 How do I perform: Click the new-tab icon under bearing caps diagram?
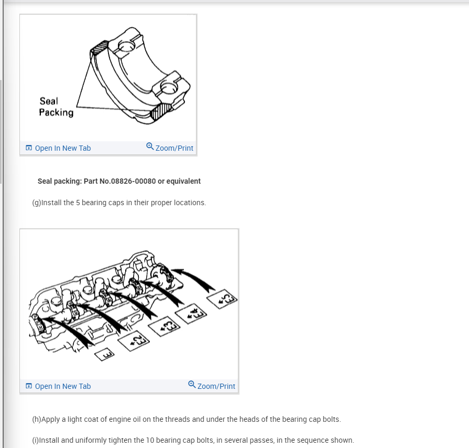click(29, 386)
